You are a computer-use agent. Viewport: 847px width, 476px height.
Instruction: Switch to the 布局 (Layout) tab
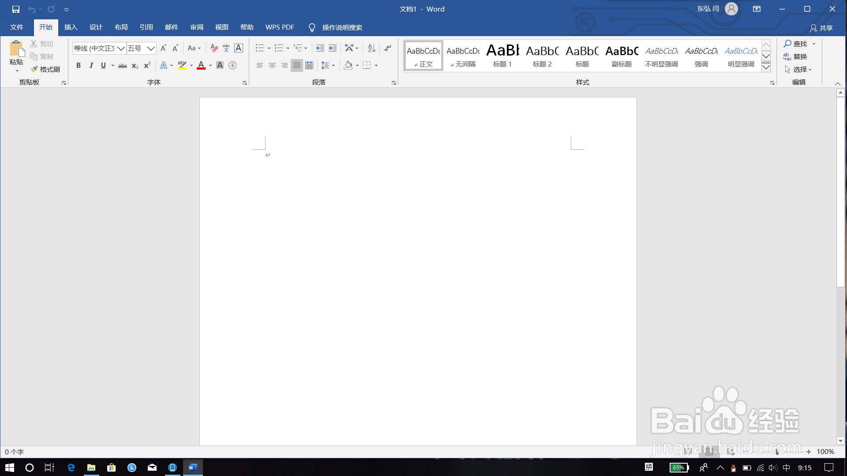point(121,27)
